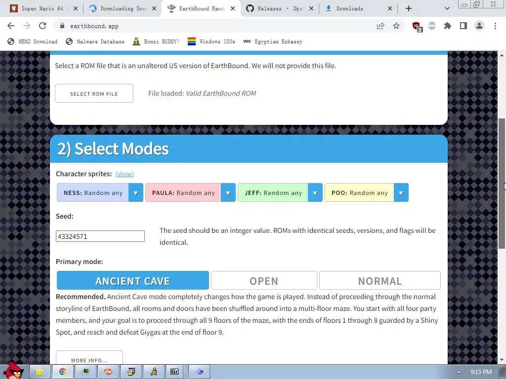This screenshot has height=379, width=506.
Task: Open the yellow-and-blue taskbar icon beside AIM
Action: pos(131,372)
